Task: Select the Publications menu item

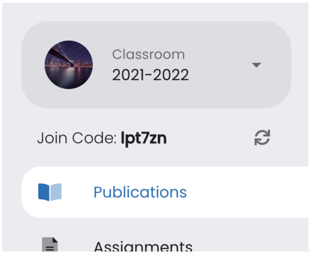Action: pyautogui.click(x=140, y=192)
